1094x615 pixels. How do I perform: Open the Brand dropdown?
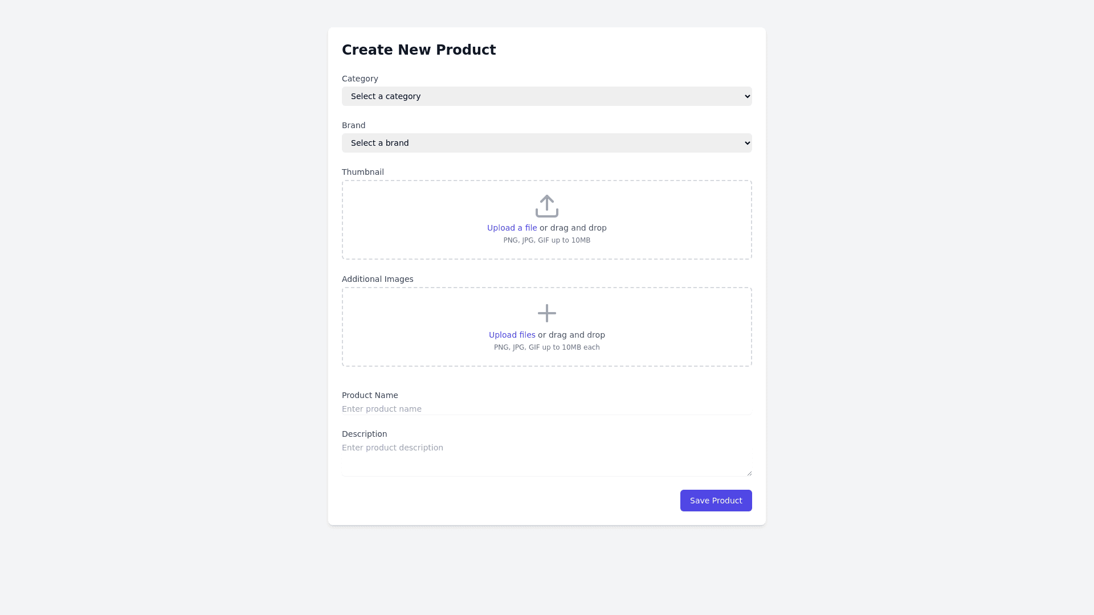pyautogui.click(x=546, y=143)
